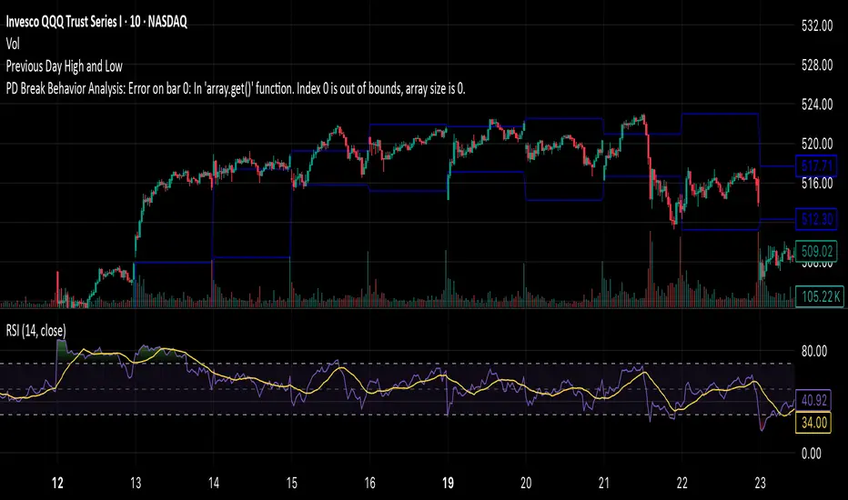Click the 105.22K volume label
This screenshot has height=500, width=848.
tap(820, 296)
